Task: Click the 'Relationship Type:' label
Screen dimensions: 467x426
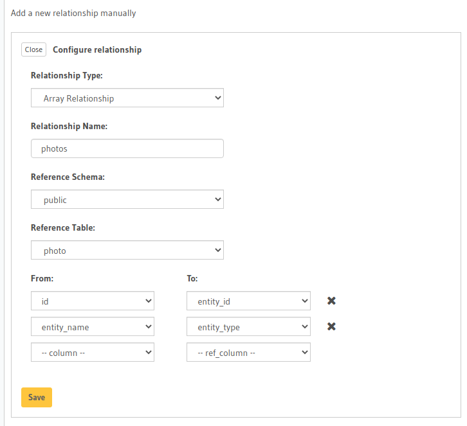Action: 67,76
